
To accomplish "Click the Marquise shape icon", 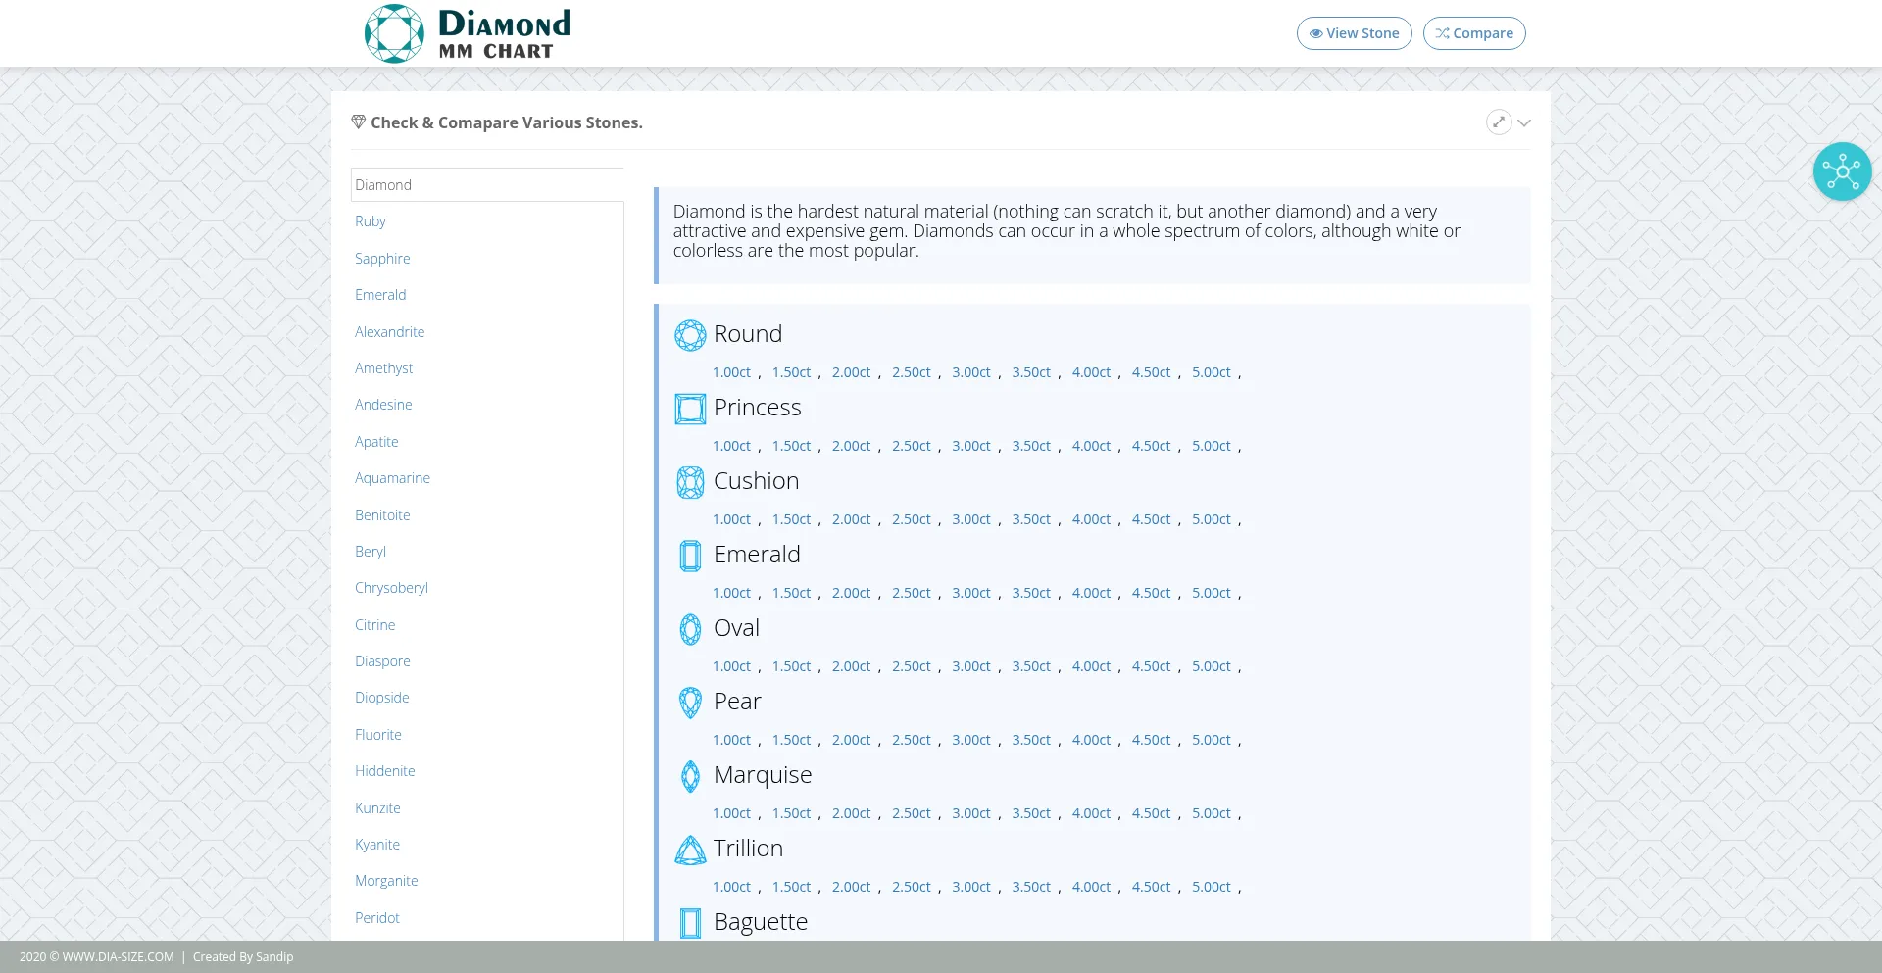I will coord(690,776).
